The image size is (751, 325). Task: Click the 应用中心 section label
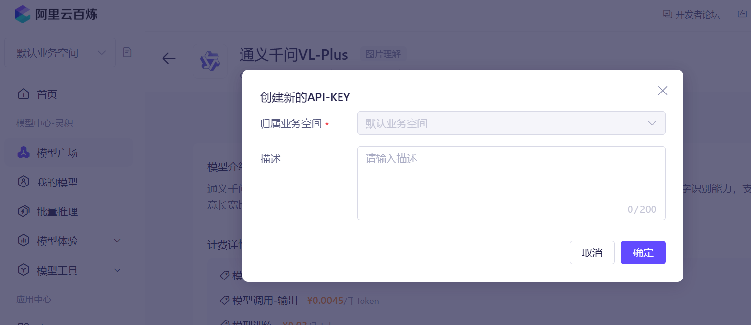coord(34,300)
